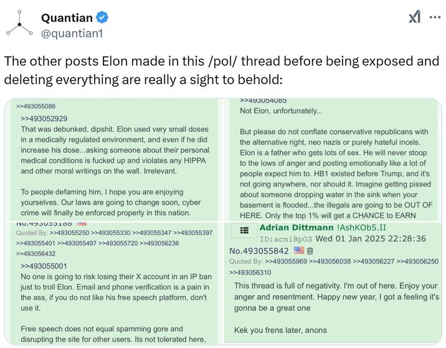Click the US flag in bottom-left post header

tap(82, 223)
